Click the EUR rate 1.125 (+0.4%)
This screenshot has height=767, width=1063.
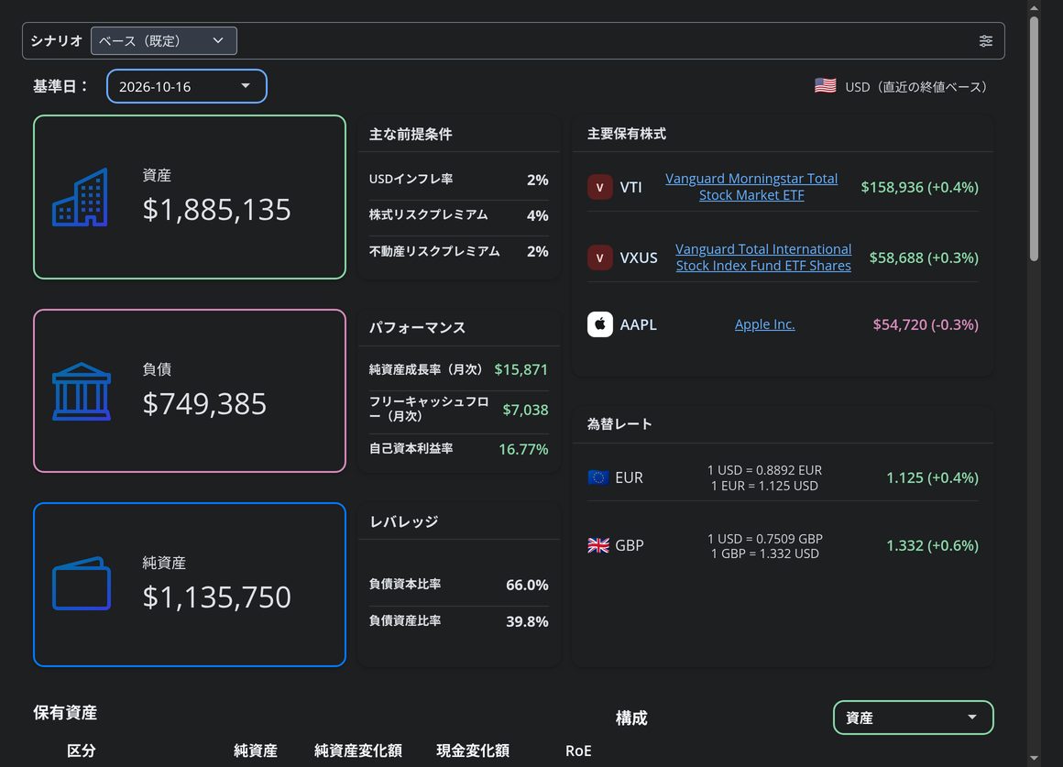coord(933,477)
